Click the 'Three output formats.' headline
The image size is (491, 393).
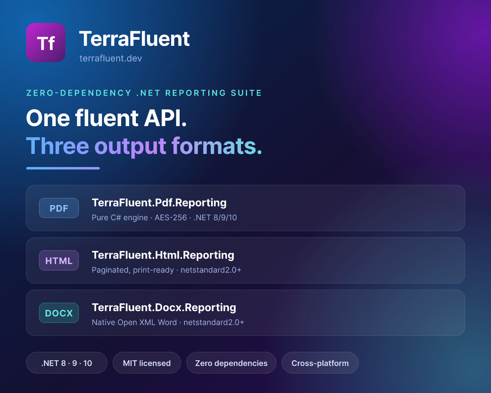pos(144,145)
